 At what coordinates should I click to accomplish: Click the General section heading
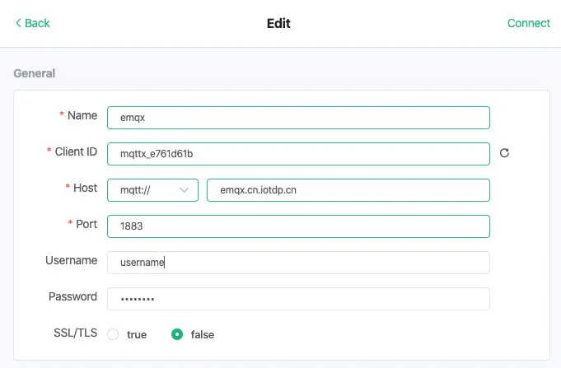click(x=35, y=73)
